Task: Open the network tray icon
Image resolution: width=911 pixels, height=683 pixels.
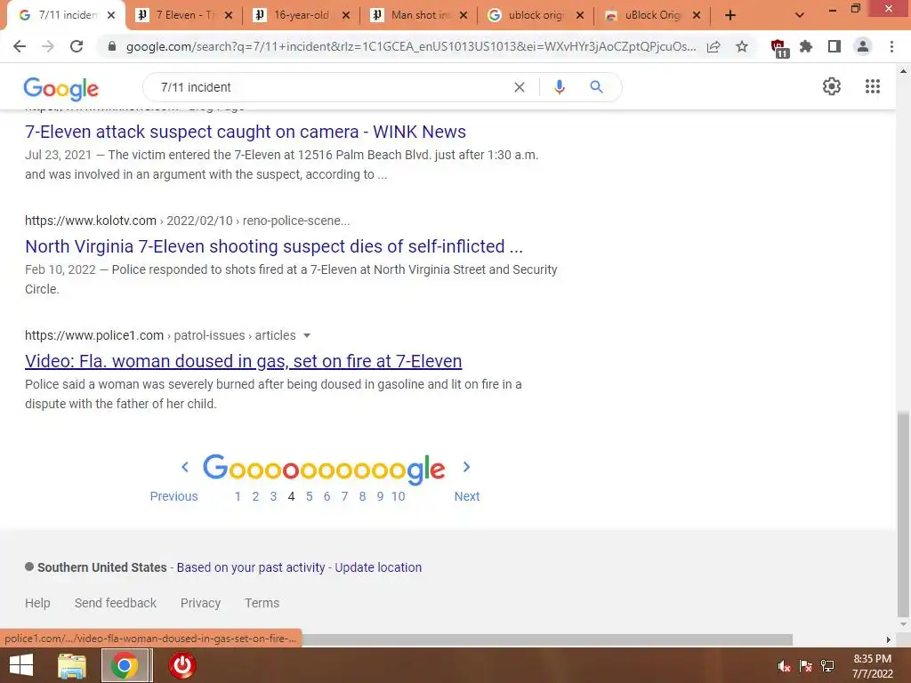Action: [x=827, y=667]
